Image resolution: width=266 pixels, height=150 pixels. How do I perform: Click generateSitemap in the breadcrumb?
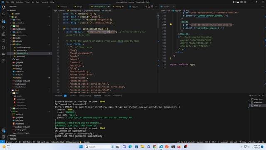pyautogui.click(x=93, y=10)
